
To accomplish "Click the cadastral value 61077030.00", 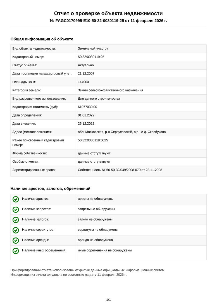I will (x=87, y=107).
